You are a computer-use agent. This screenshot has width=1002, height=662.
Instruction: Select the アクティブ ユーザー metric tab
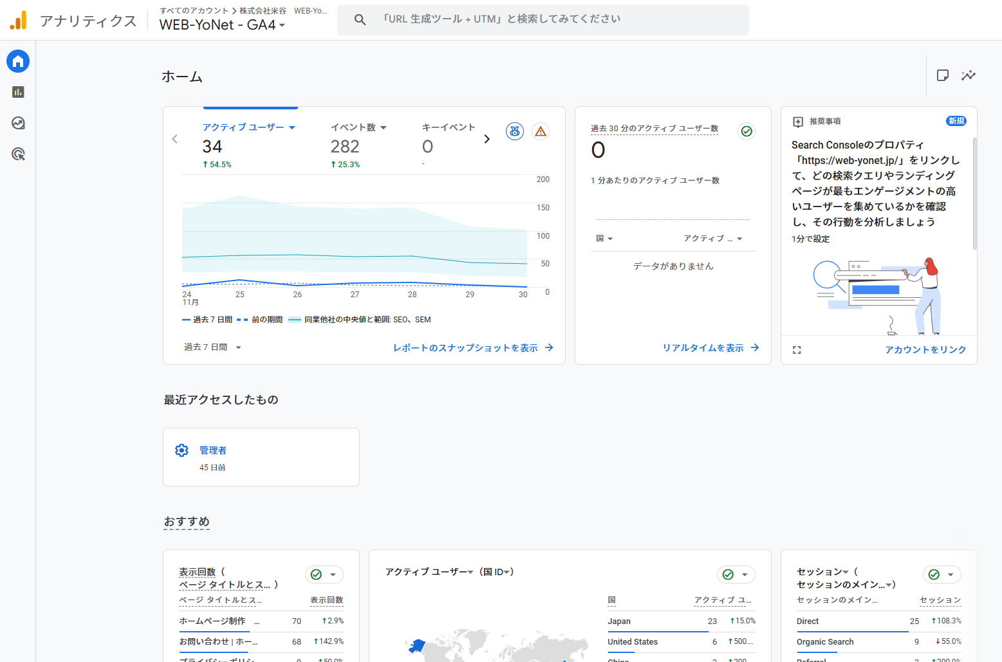click(x=248, y=127)
